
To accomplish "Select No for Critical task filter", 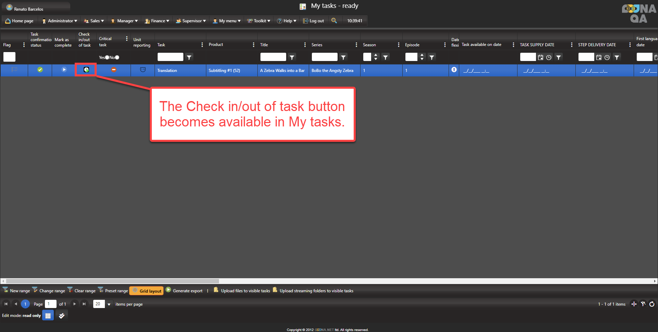I will coord(117,58).
